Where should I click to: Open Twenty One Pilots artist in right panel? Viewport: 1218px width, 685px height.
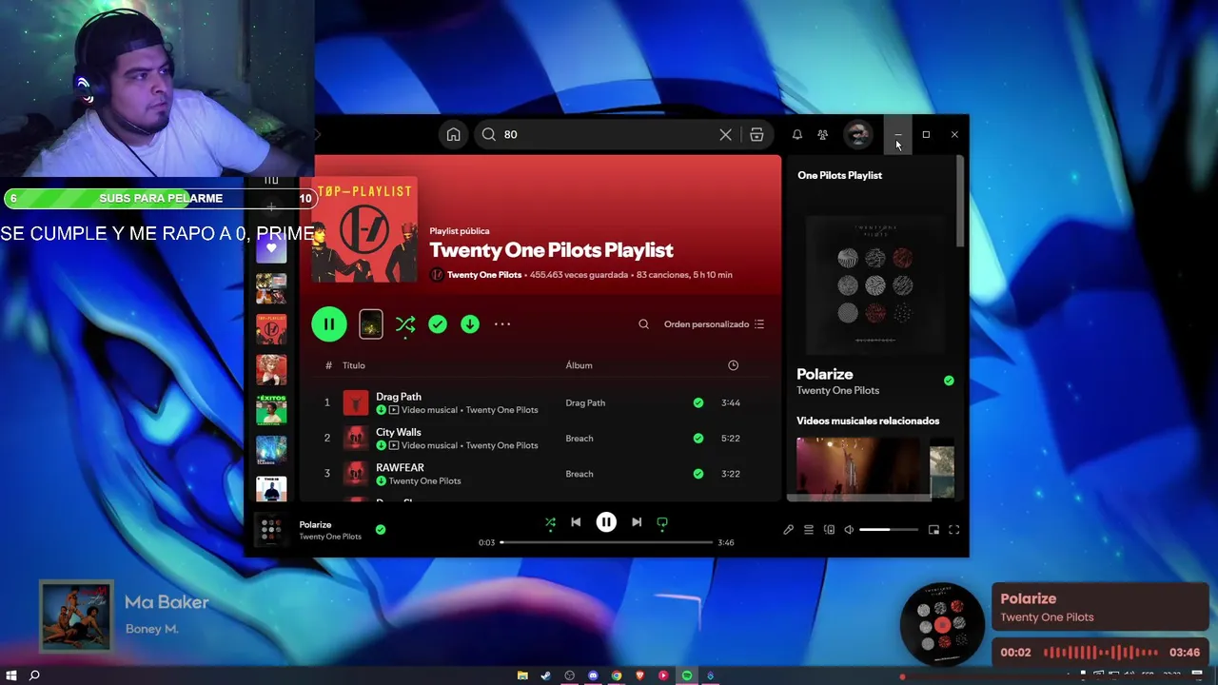click(837, 391)
